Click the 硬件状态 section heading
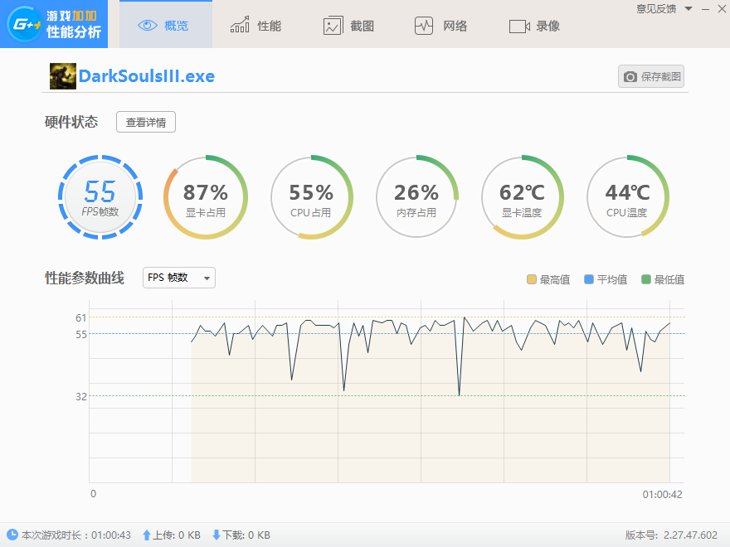 click(x=71, y=122)
